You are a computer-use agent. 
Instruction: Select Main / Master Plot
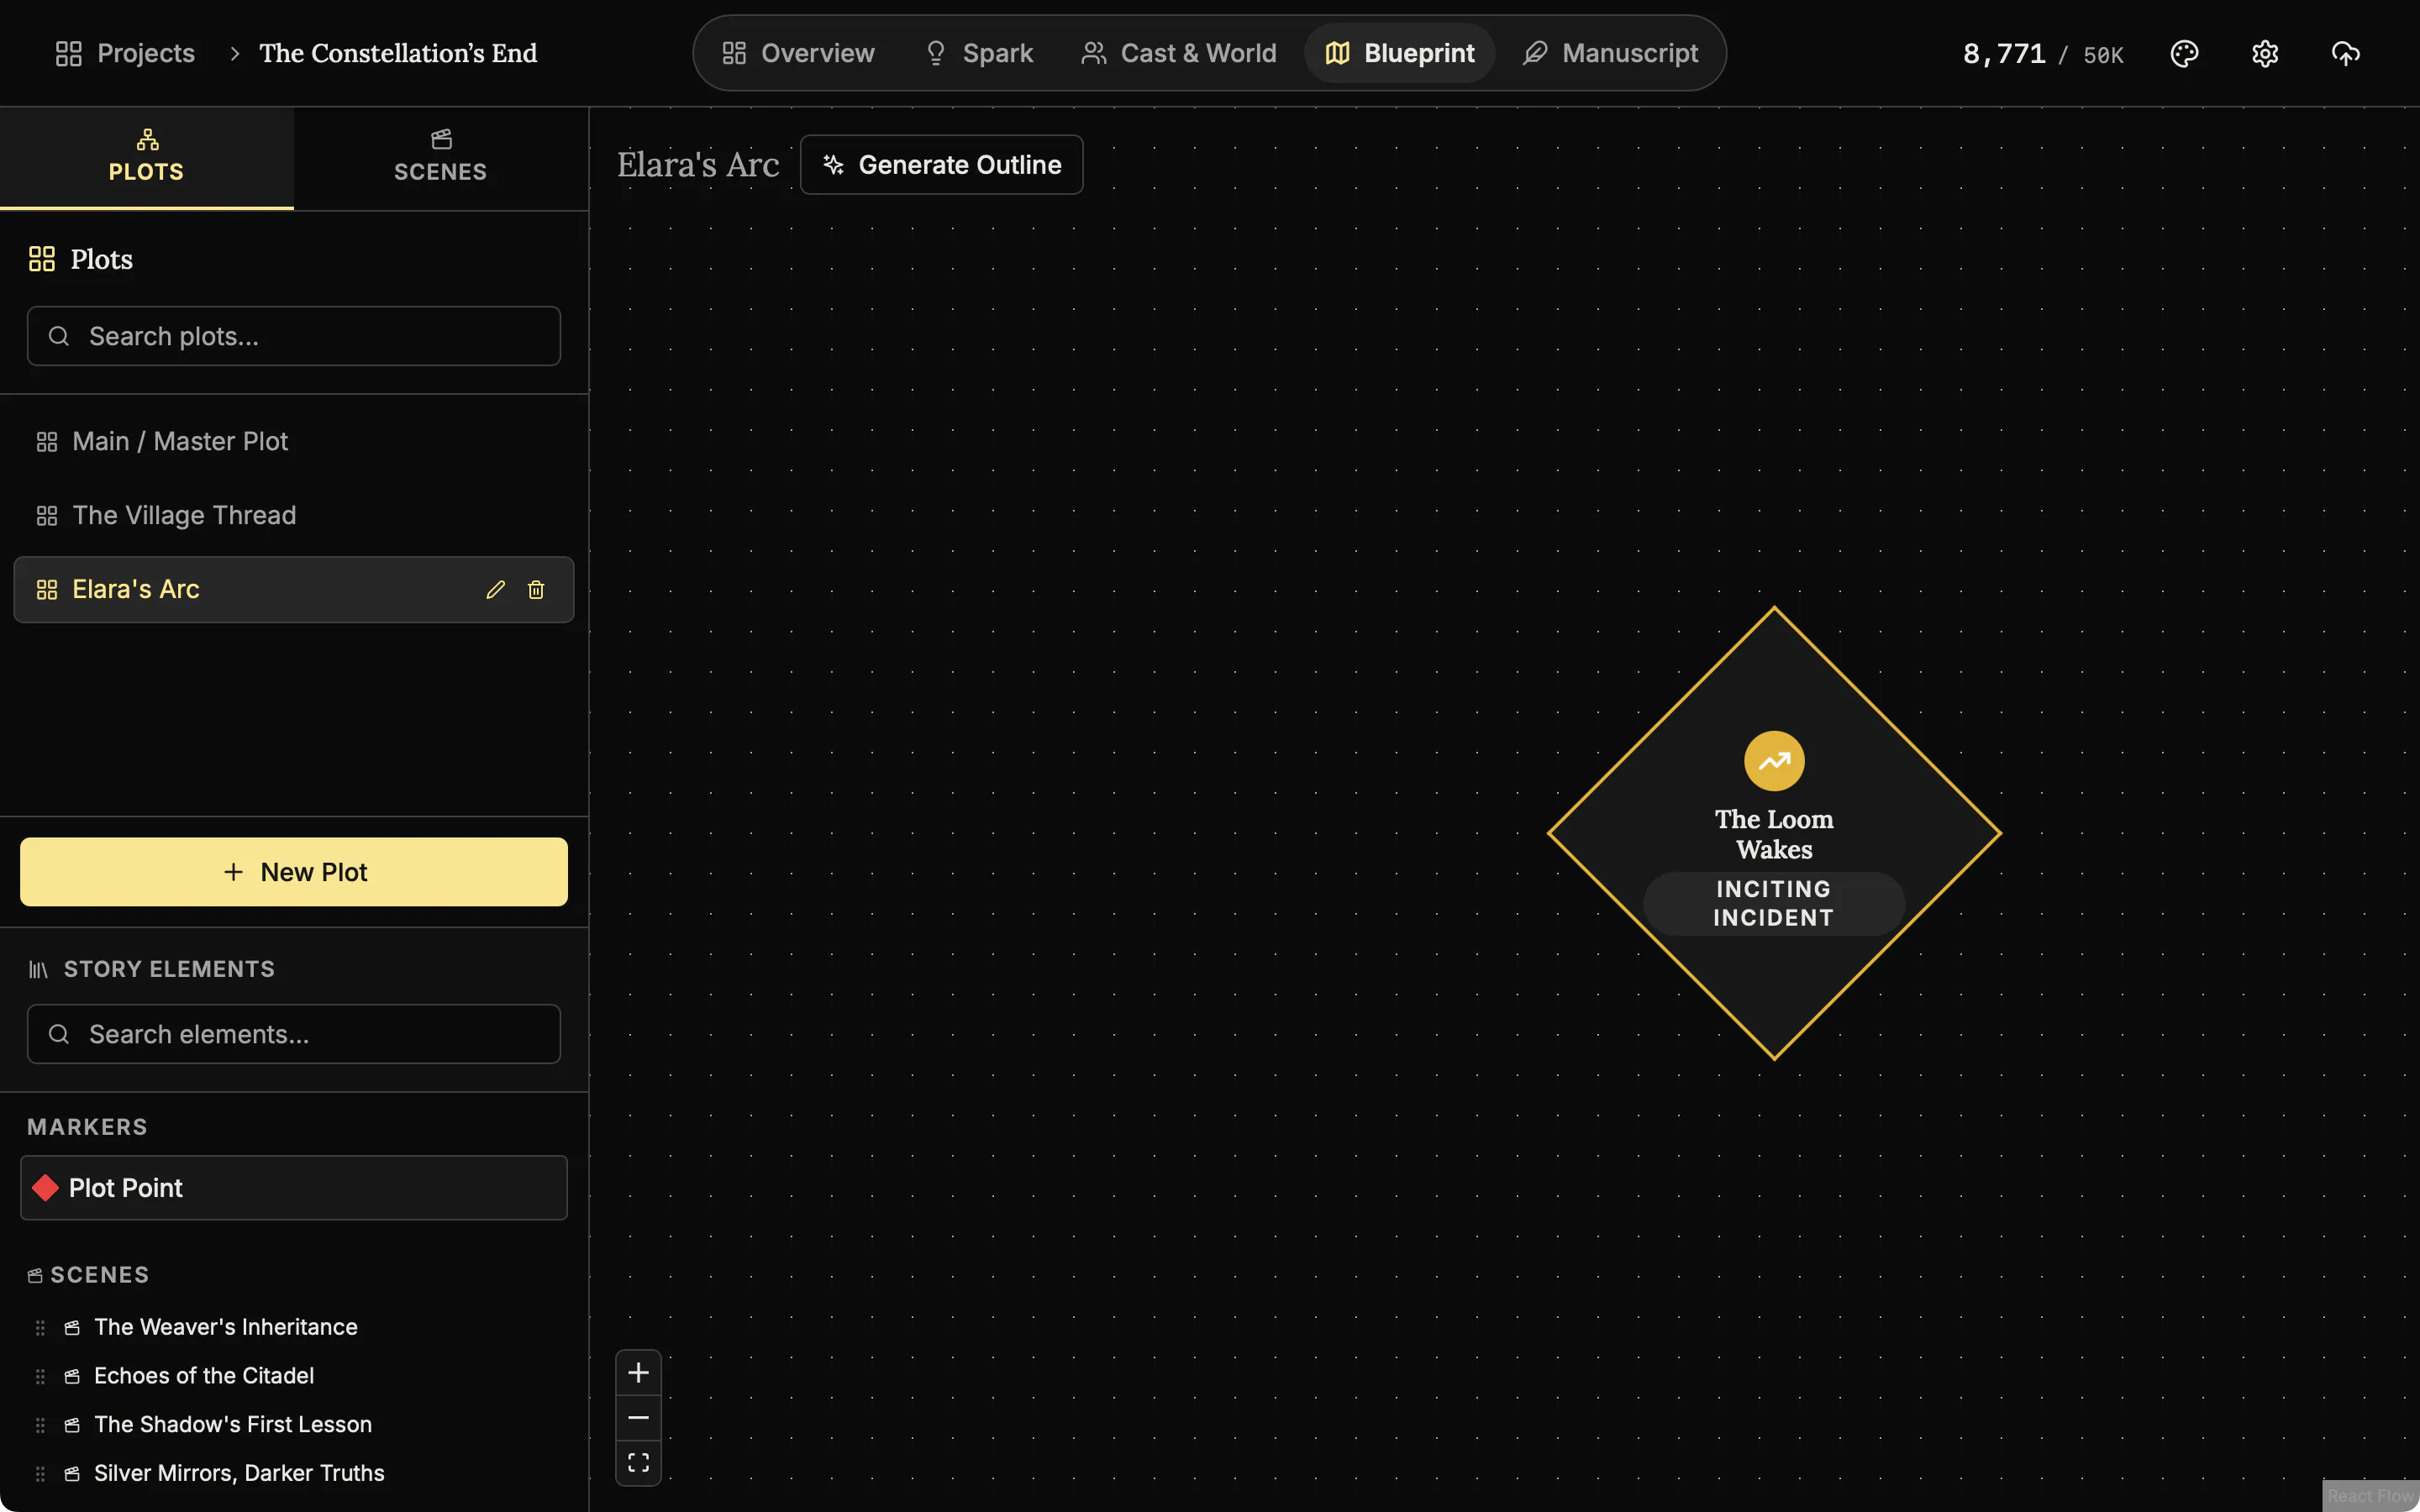(294, 441)
